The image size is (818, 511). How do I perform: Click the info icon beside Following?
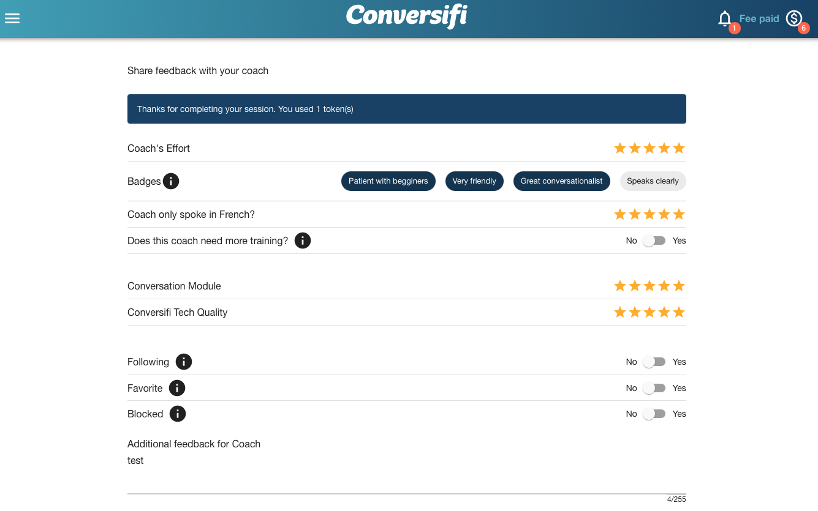[x=183, y=362]
